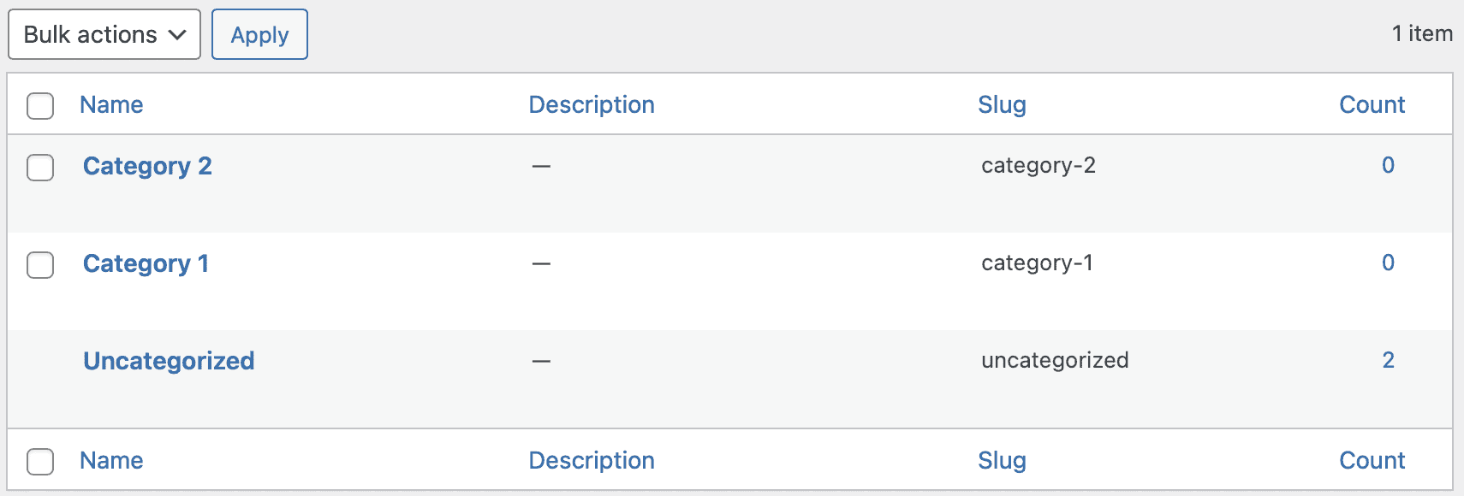This screenshot has height=496, width=1464.
Task: Check the Category 2 row checkbox
Action: tap(40, 168)
